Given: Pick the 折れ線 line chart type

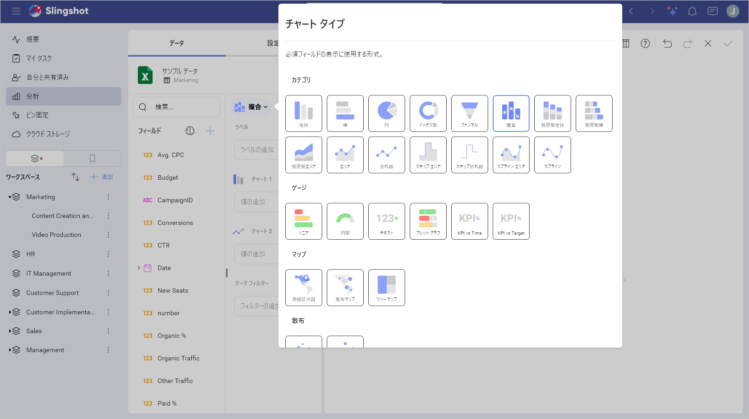Looking at the screenshot, I should [387, 155].
